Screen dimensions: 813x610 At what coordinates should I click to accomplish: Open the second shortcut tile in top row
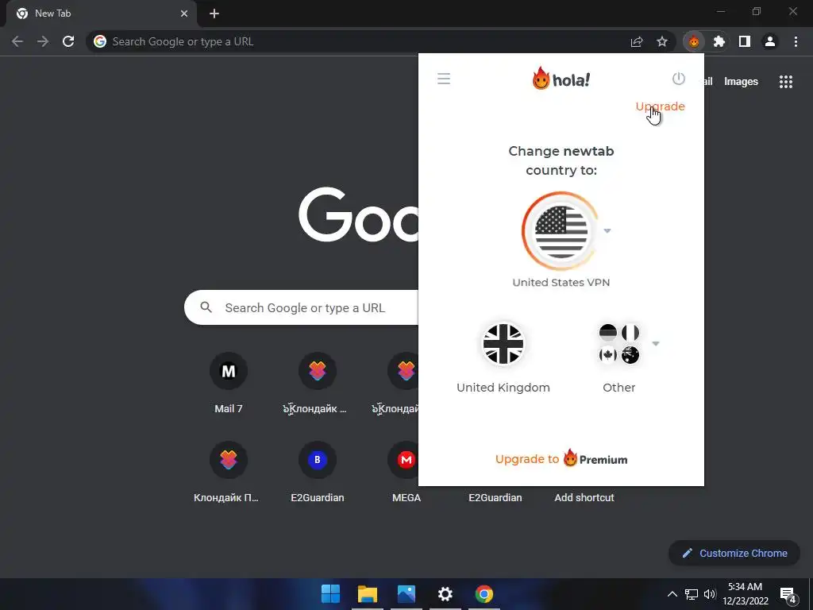coord(318,384)
